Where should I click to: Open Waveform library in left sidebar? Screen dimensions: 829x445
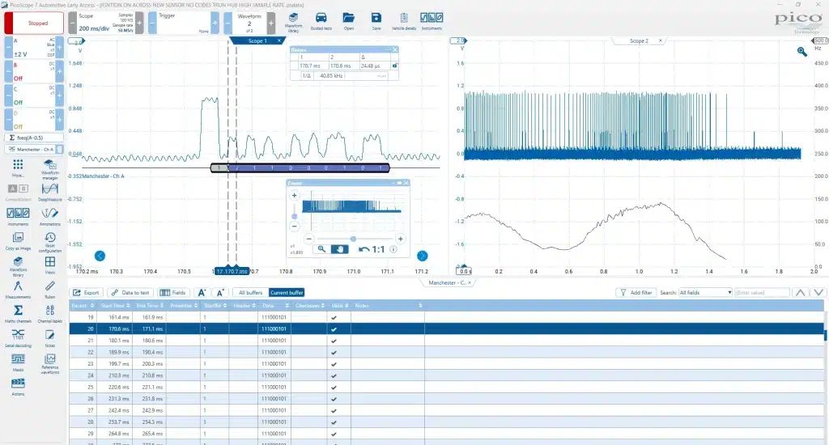[18, 266]
